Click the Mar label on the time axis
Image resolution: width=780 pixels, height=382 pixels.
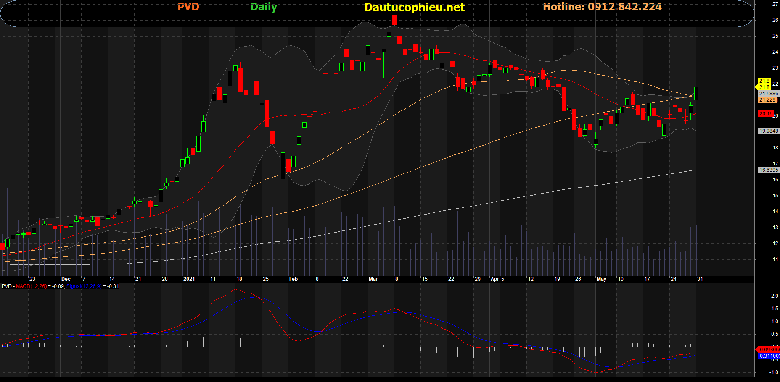point(373,279)
